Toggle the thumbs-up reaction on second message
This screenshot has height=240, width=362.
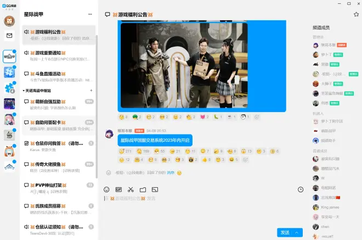click(x=205, y=159)
